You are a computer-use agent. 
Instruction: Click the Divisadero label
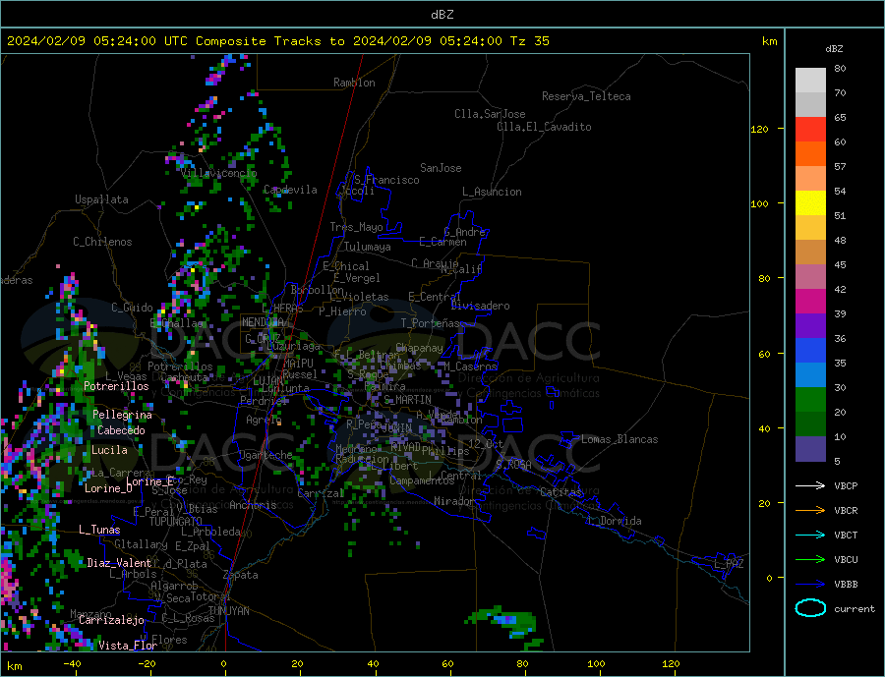480,306
